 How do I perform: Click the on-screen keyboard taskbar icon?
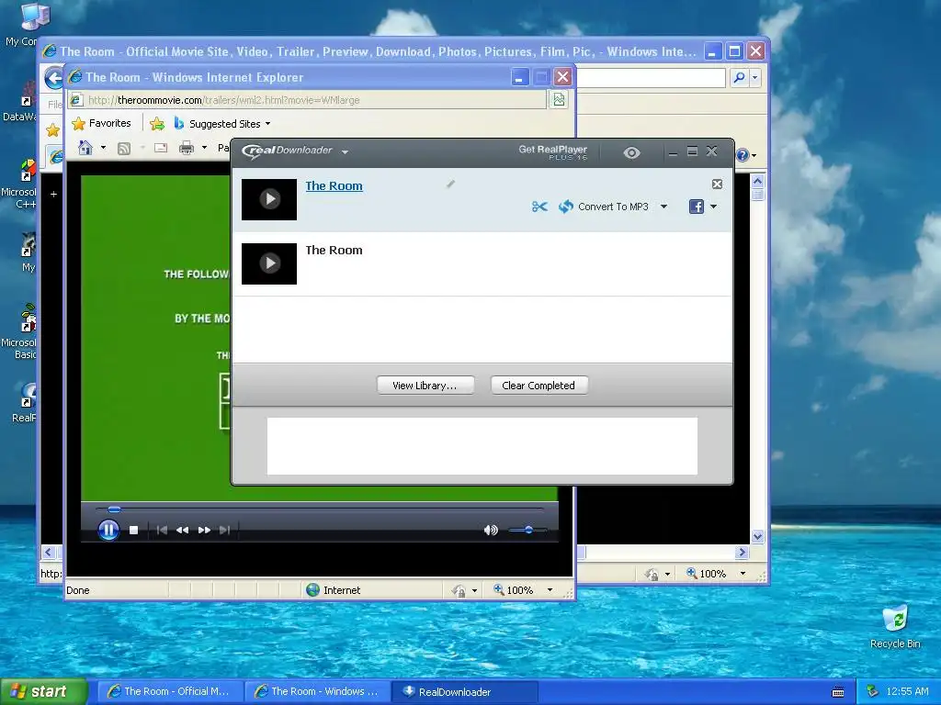click(x=838, y=692)
